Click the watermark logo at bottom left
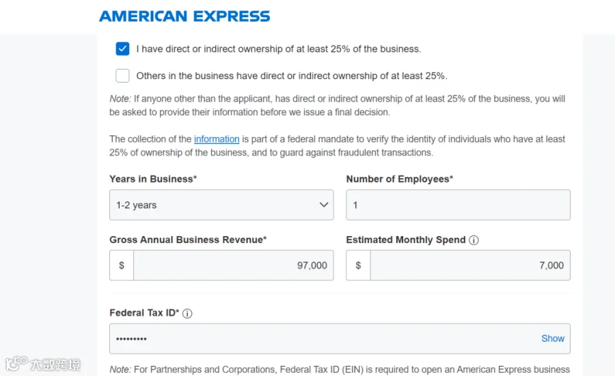 click(42, 364)
